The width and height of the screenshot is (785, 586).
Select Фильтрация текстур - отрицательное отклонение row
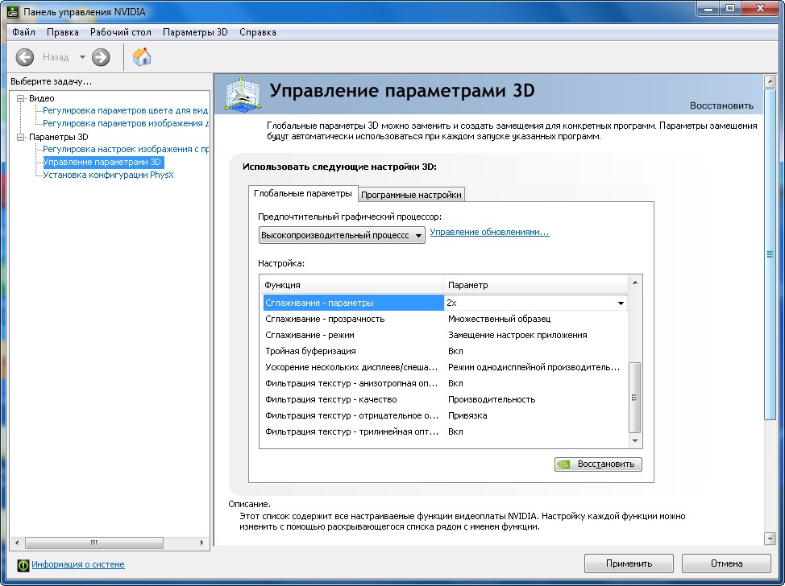(x=445, y=415)
